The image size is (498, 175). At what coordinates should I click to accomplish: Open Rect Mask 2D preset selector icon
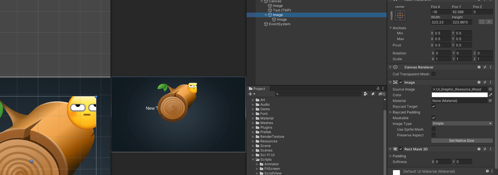click(485, 149)
